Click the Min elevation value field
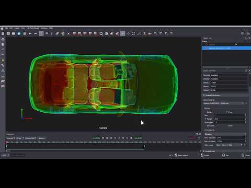Viewport: 251px width, 188px height. pos(230,141)
